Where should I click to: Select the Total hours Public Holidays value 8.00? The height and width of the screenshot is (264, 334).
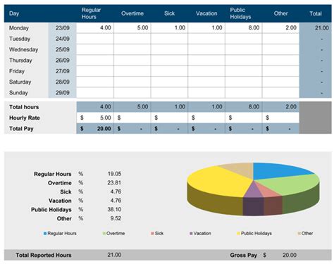(x=244, y=107)
